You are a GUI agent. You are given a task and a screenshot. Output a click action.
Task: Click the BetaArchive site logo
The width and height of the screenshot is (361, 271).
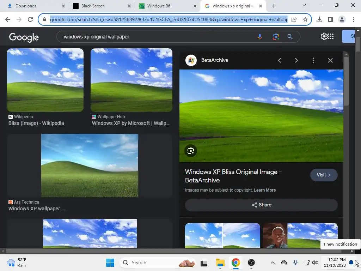coord(191,60)
